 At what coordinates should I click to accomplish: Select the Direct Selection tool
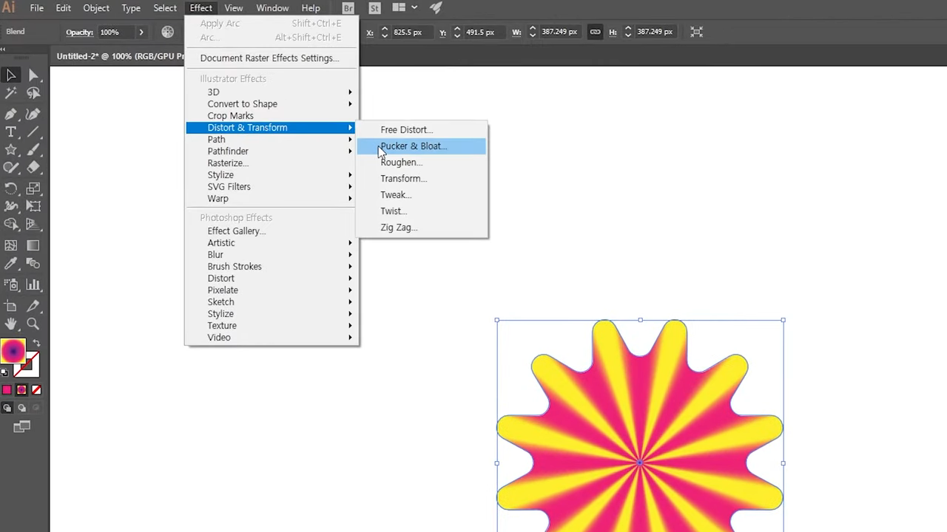33,75
